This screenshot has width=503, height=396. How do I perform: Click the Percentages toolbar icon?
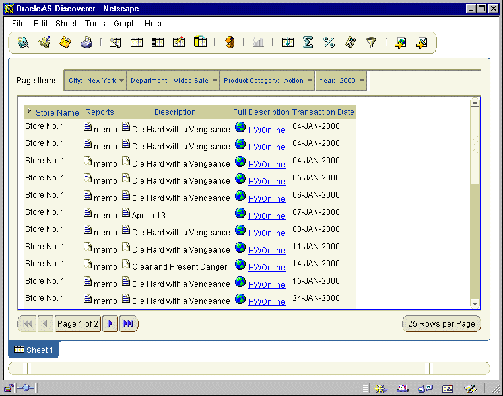pos(329,42)
